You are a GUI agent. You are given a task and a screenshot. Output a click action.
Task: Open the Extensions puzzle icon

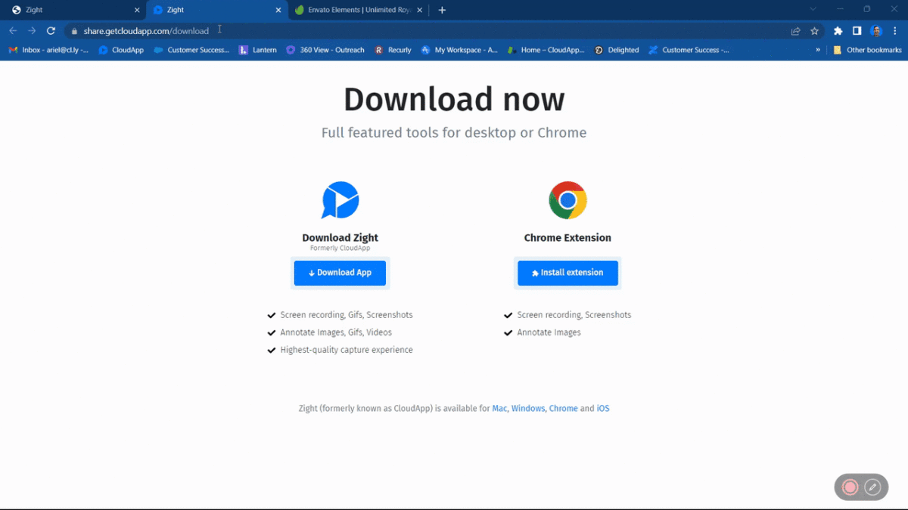(x=838, y=31)
